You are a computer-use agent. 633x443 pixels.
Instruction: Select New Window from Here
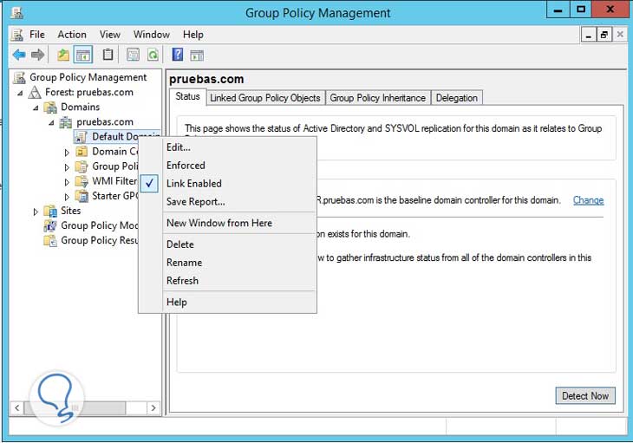[219, 223]
